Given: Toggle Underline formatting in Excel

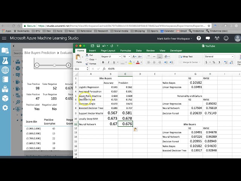Looking at the screenshot, I should pos(114,62).
